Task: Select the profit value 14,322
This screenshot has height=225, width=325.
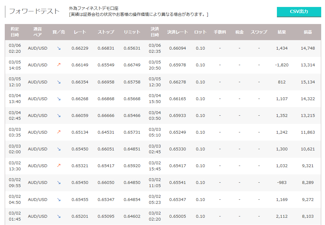Action: click(308, 99)
